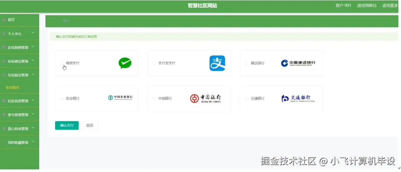Select the 中国银行 radio button
This screenshot has width=401, height=172.
pos(154,99)
